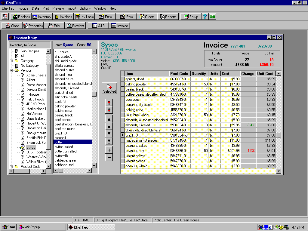The height and width of the screenshot is (231, 308).
Task: Select artichoke hearts in items list
Action: tap(66, 97)
